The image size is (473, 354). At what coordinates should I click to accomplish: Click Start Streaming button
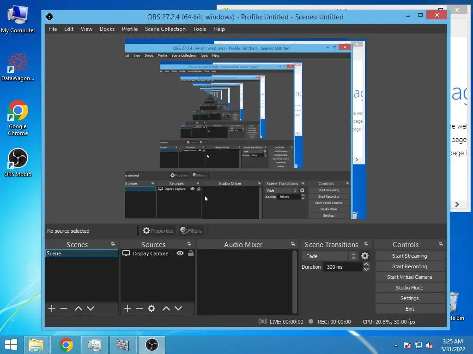tap(410, 256)
